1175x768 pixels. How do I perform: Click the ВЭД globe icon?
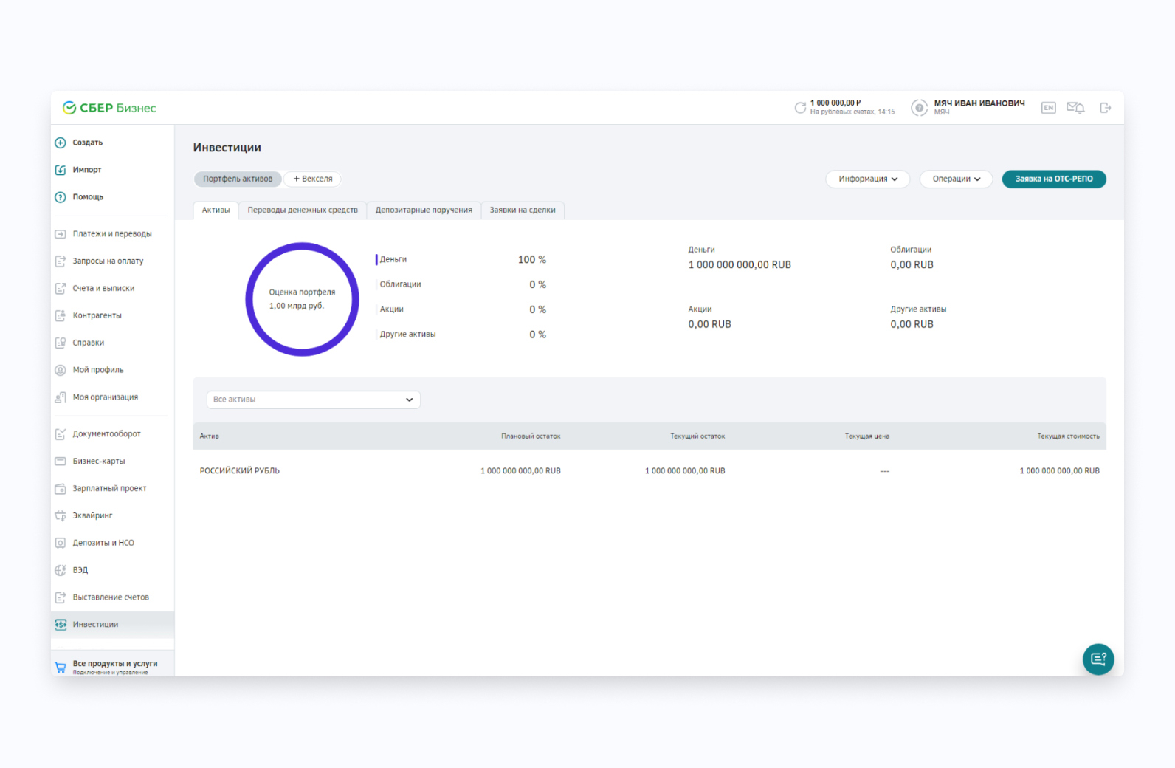pyautogui.click(x=61, y=570)
